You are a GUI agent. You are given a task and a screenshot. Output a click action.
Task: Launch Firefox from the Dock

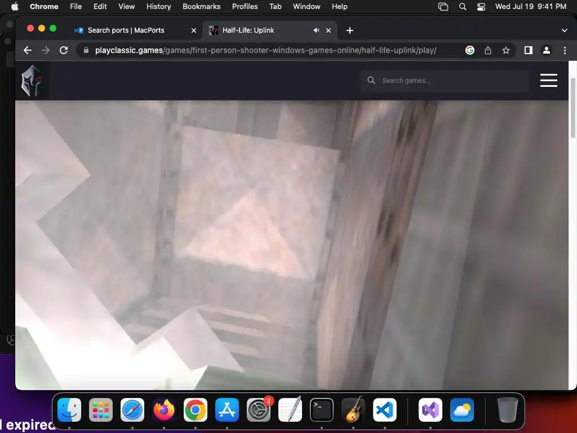(164, 410)
